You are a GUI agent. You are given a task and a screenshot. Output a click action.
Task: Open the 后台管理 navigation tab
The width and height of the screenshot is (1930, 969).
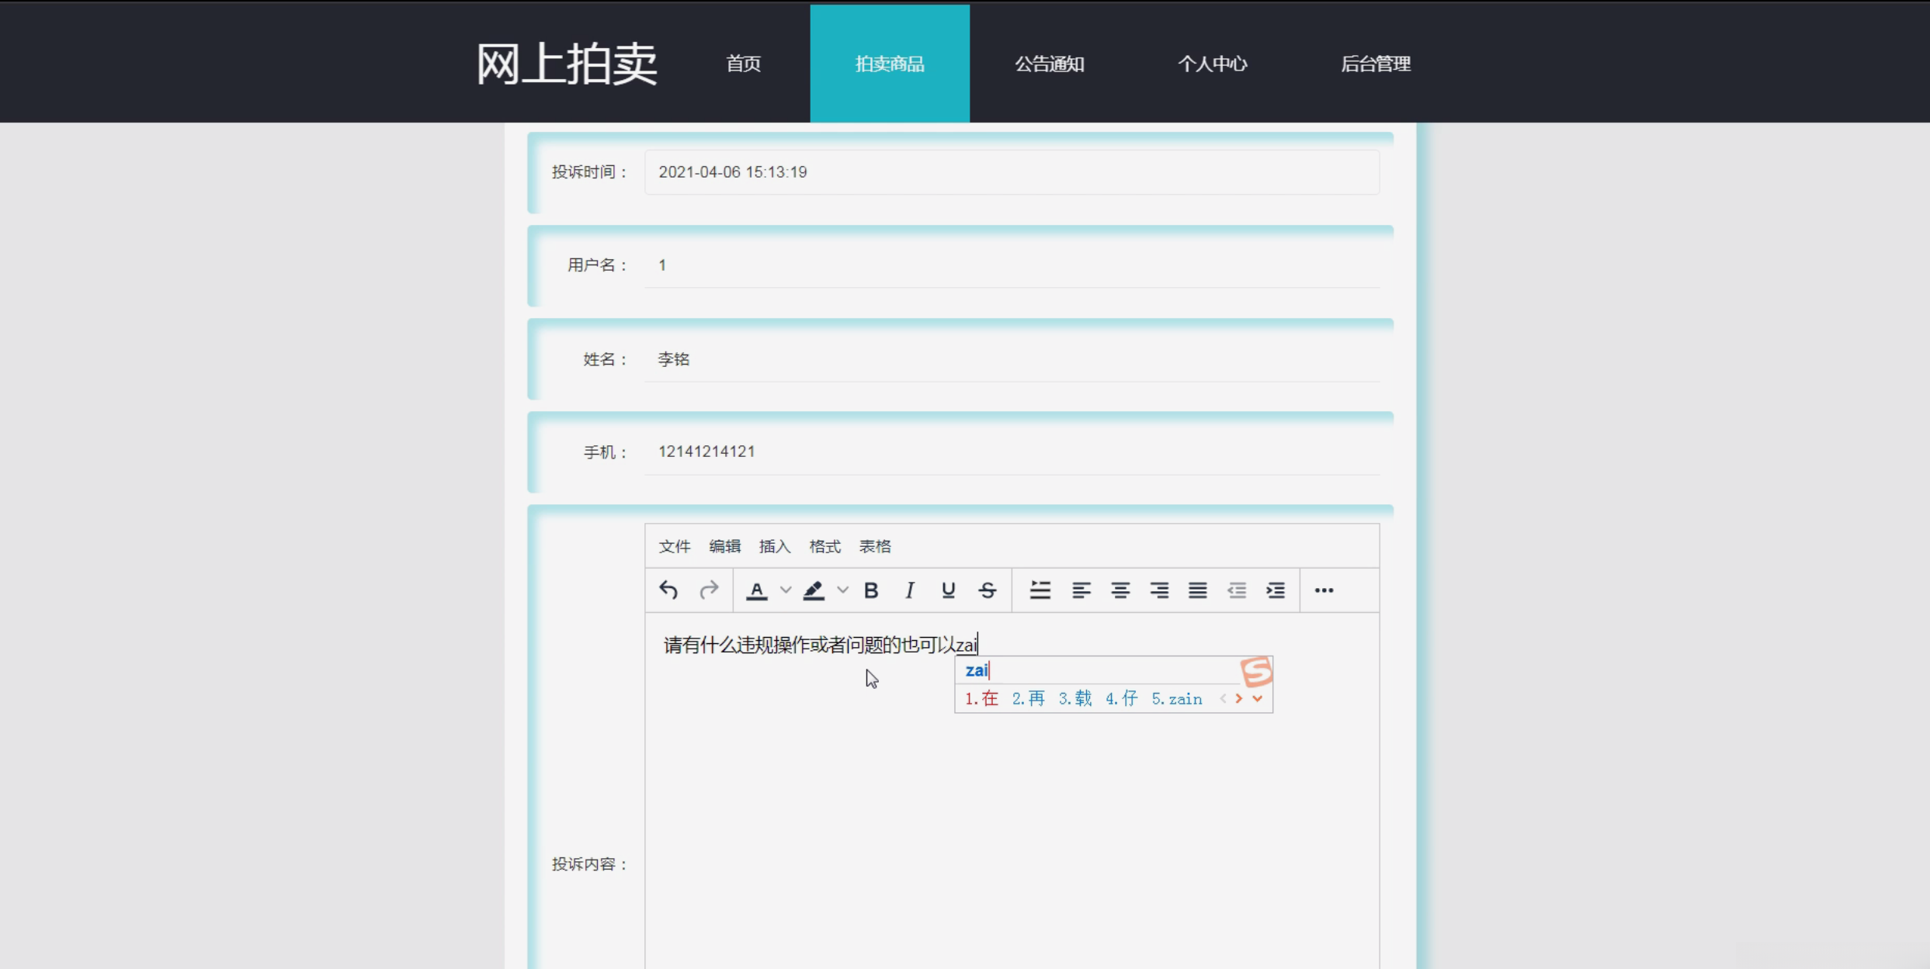click(x=1376, y=64)
